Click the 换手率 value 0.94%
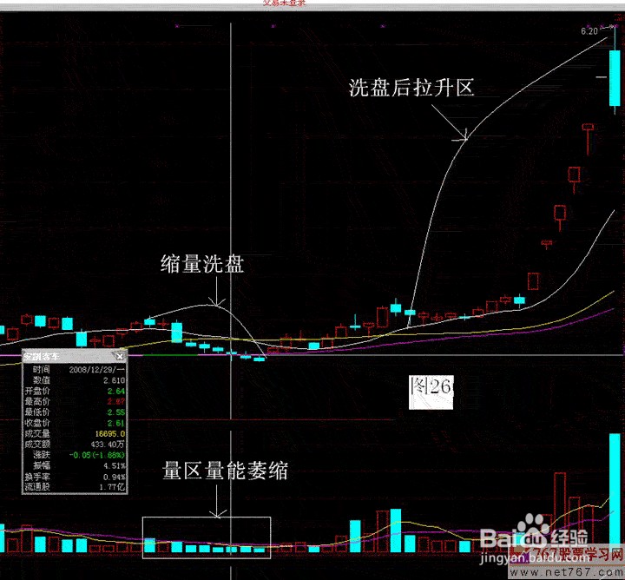Screen dimensions: 625x580 click(x=115, y=477)
